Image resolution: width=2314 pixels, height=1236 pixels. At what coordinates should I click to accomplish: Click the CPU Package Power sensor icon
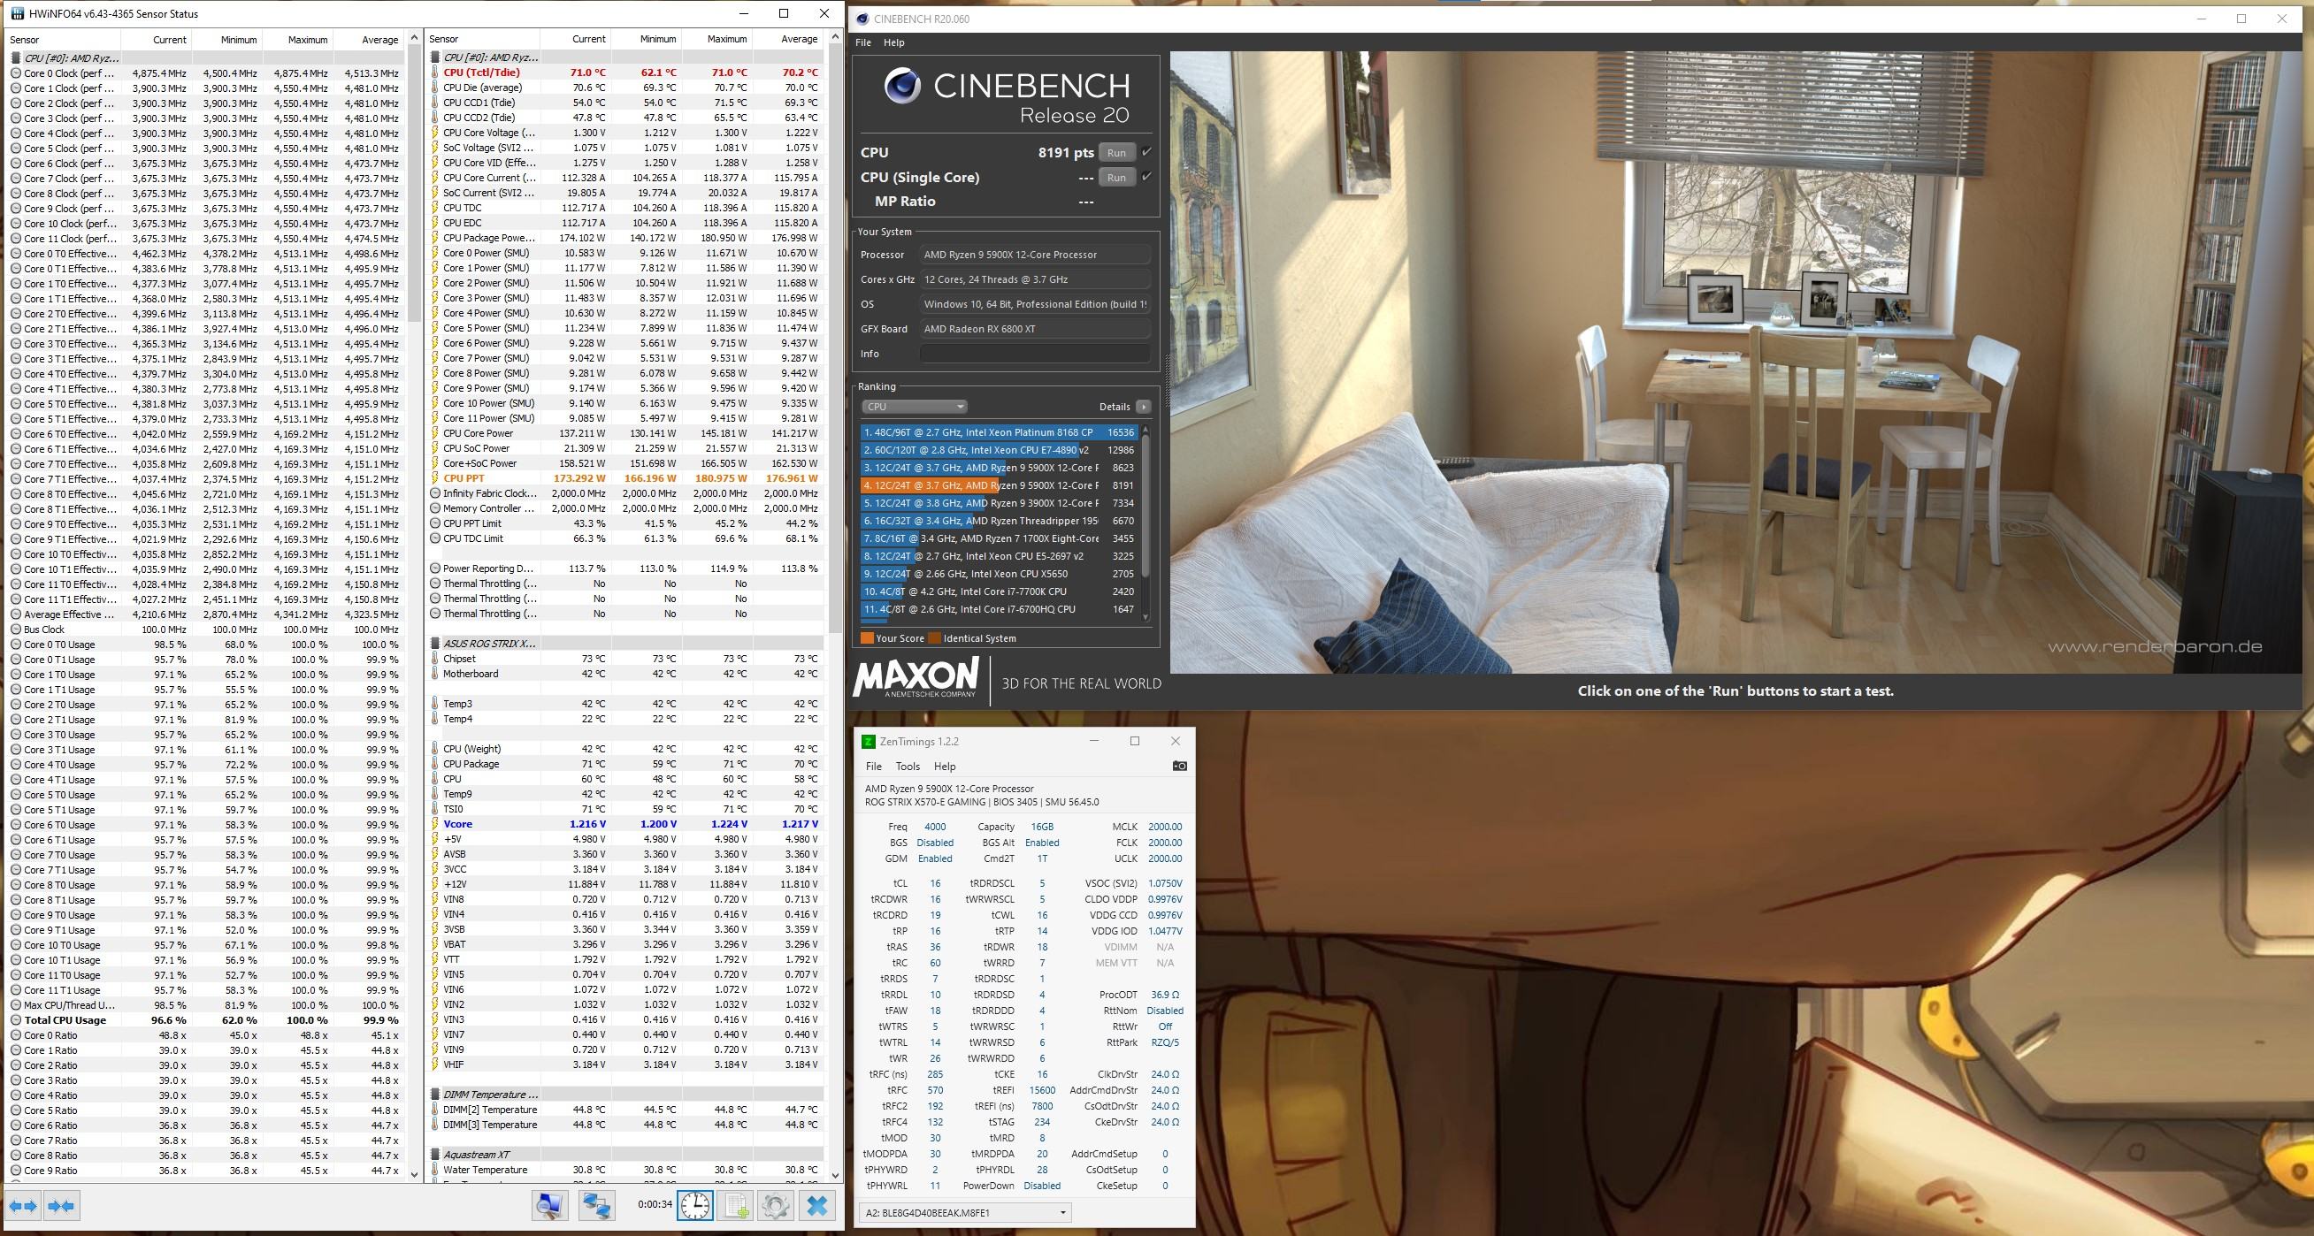coord(435,238)
